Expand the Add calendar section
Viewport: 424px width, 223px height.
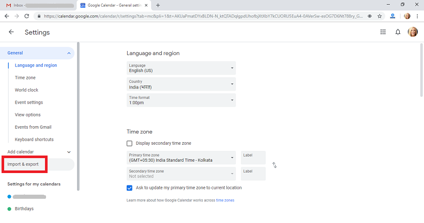click(69, 152)
